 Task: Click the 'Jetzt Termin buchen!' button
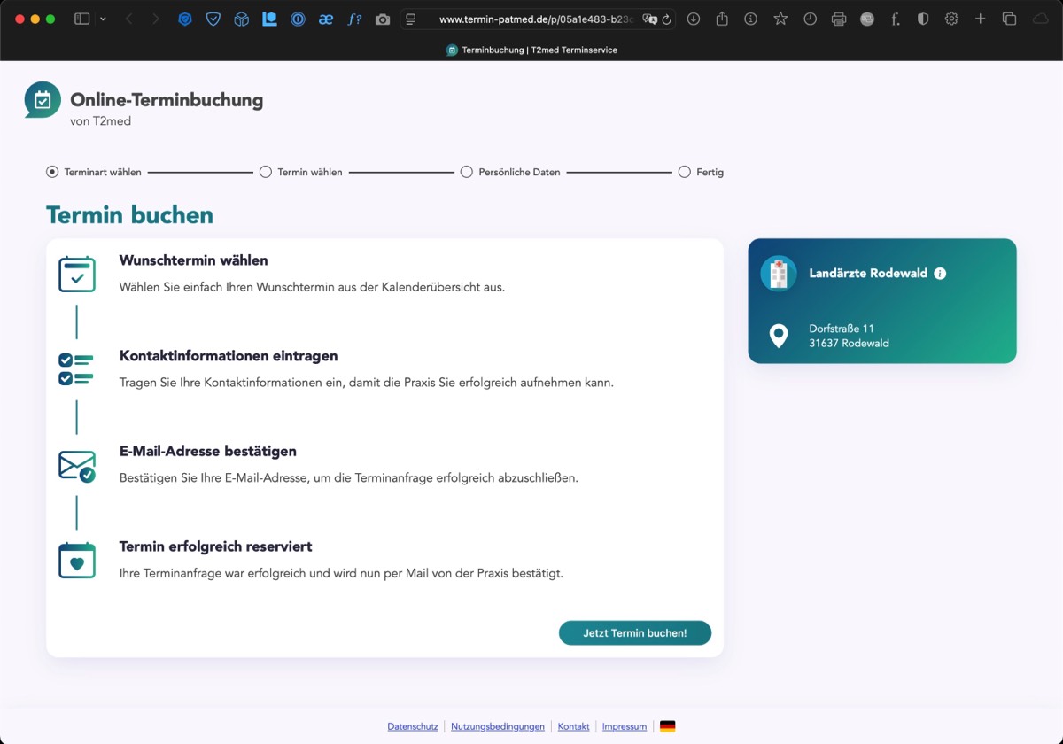(x=635, y=633)
